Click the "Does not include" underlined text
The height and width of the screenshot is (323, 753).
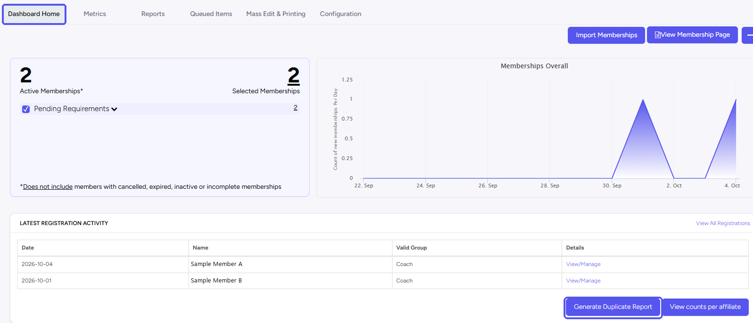(48, 187)
